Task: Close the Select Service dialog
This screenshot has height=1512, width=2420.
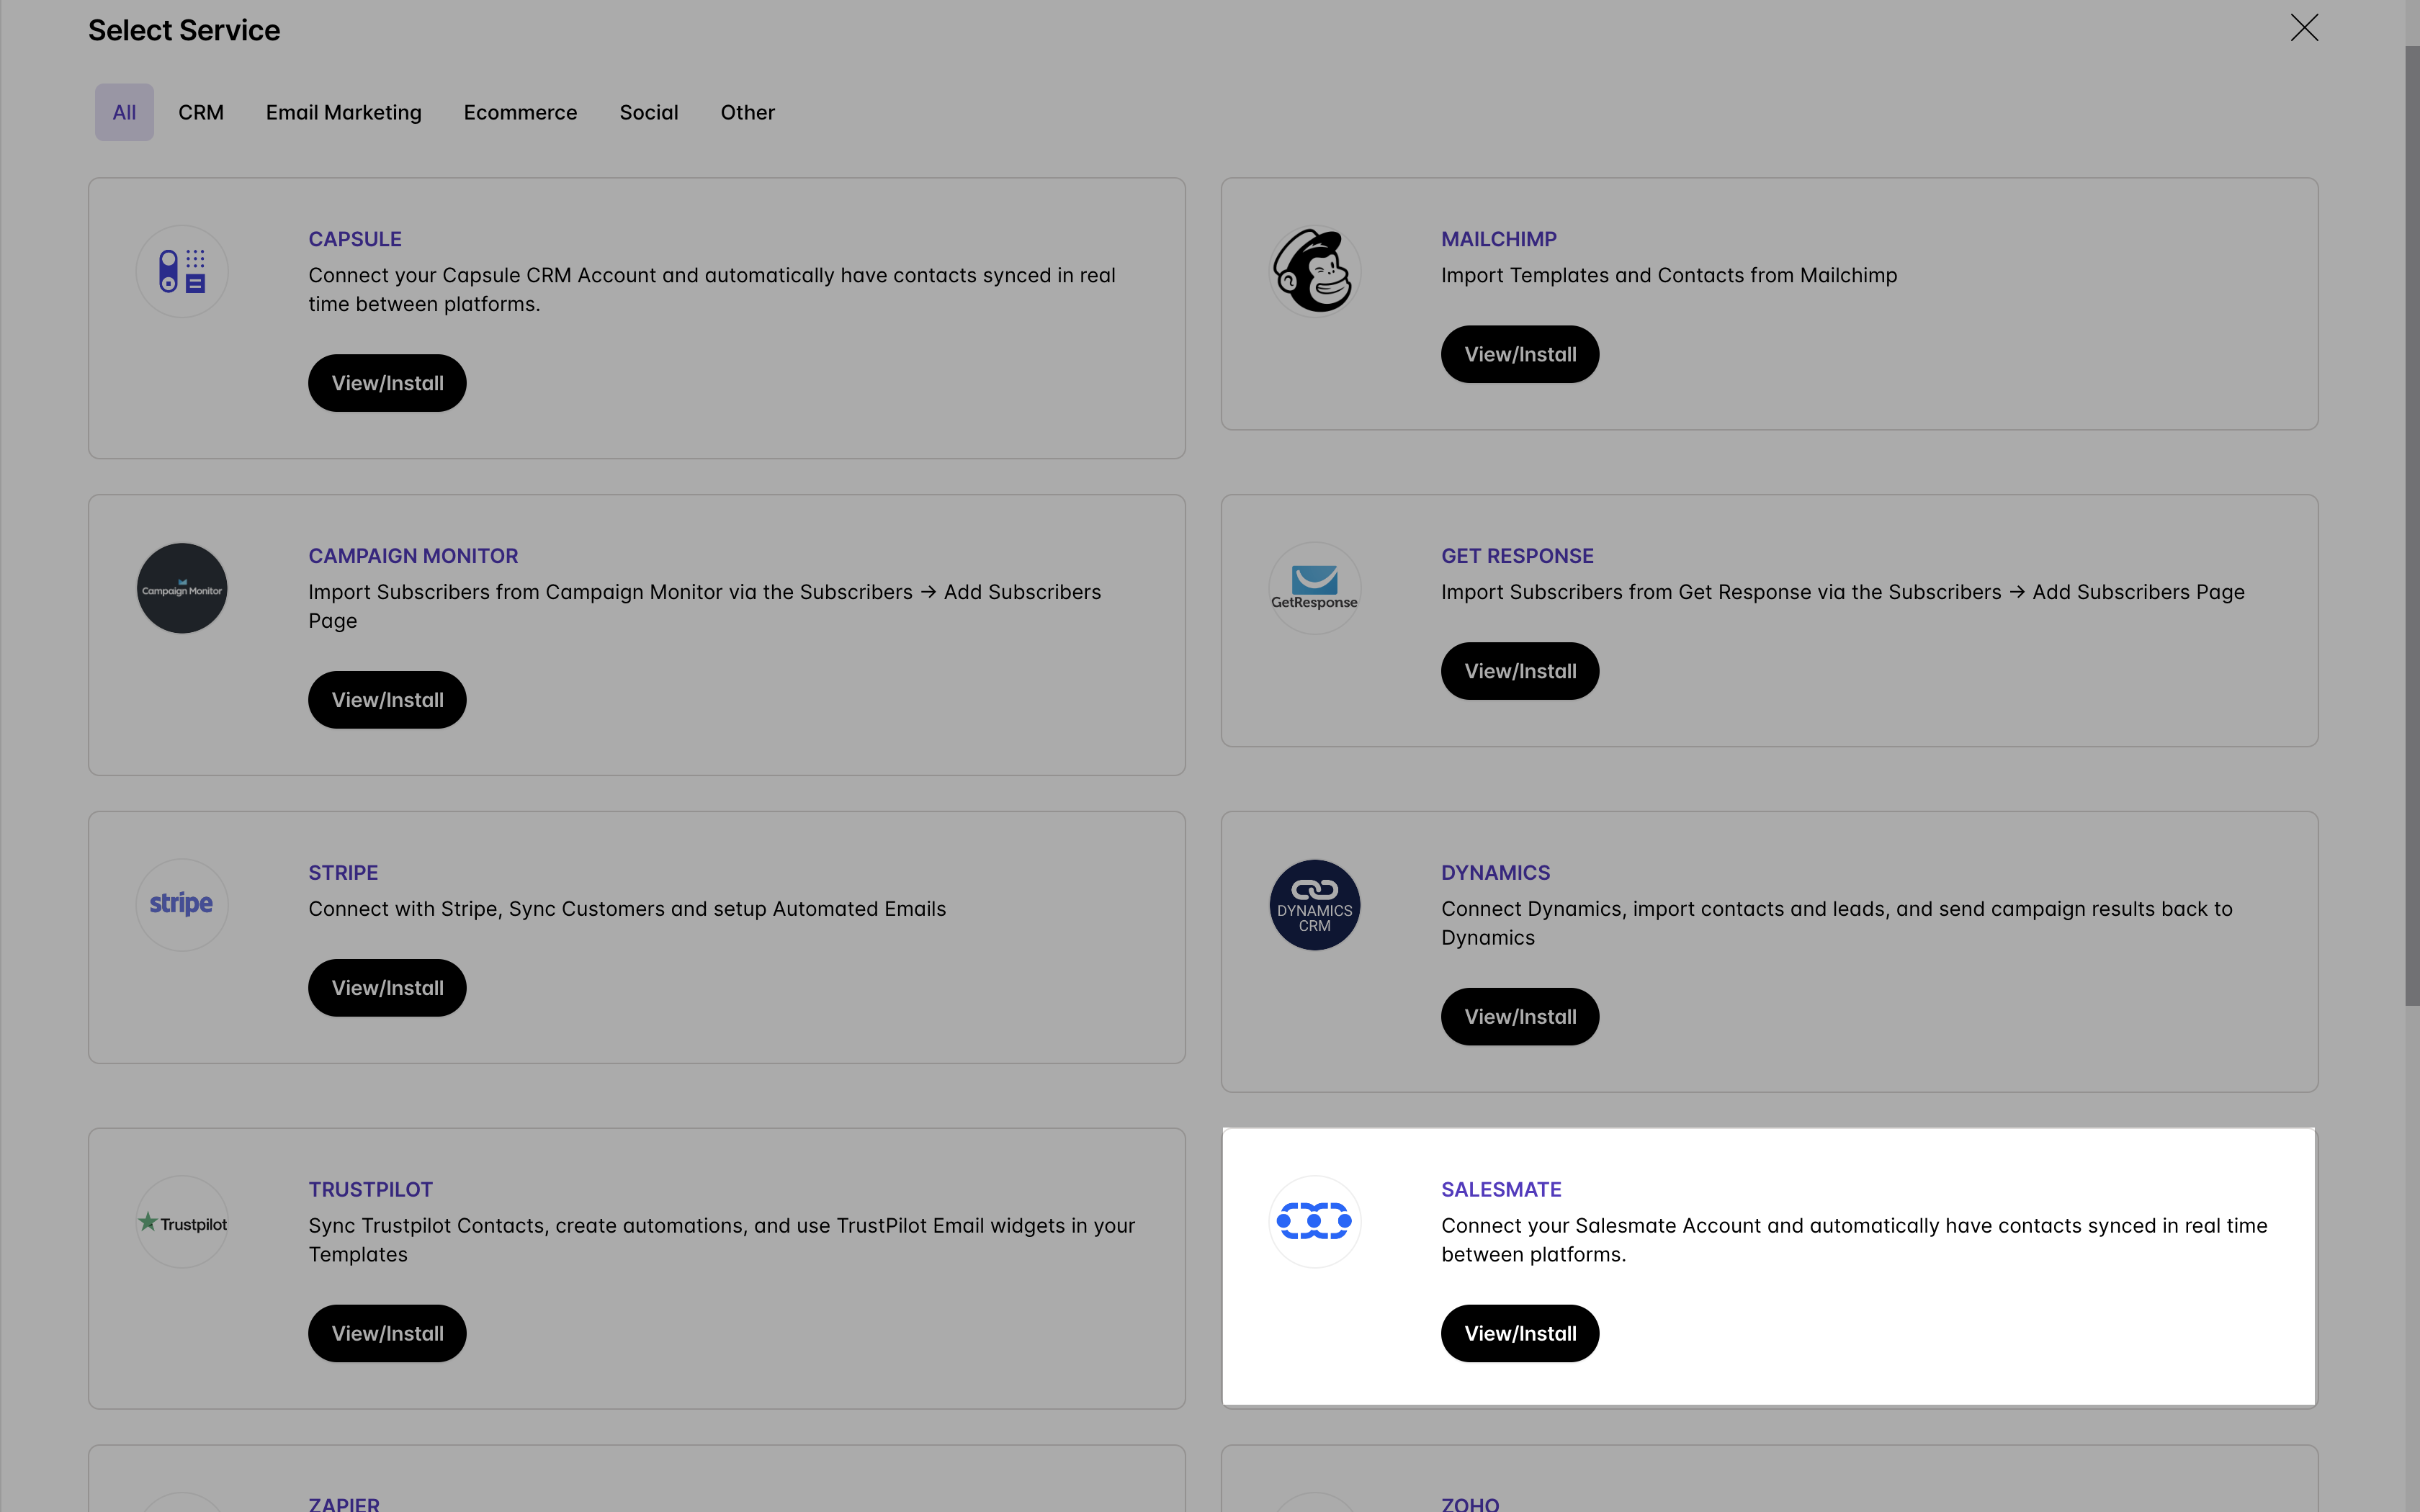Action: pos(2304,28)
